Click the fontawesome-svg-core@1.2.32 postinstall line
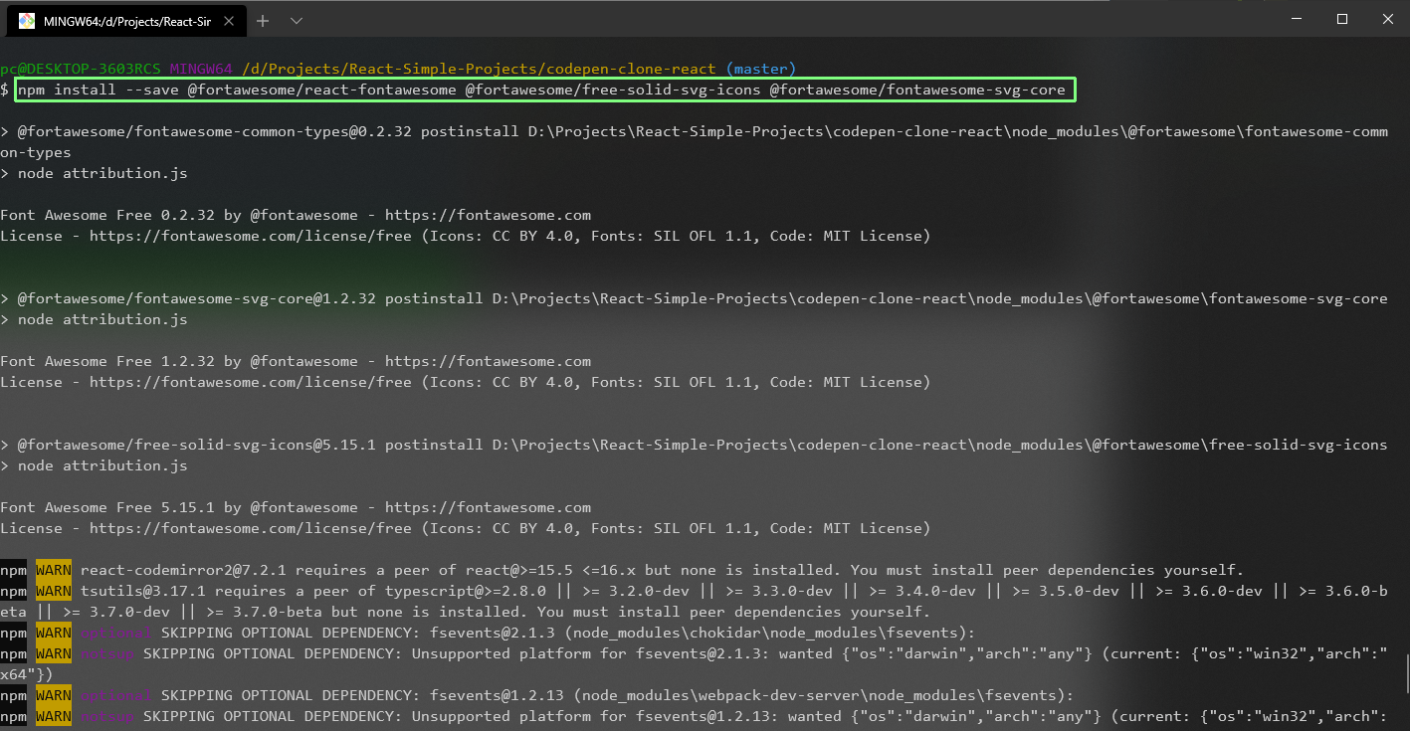The height and width of the screenshot is (731, 1410). (x=694, y=298)
